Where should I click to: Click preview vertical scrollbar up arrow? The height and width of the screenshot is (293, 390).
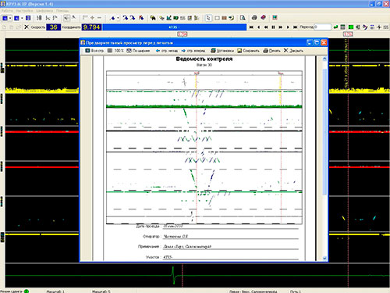coord(324,59)
